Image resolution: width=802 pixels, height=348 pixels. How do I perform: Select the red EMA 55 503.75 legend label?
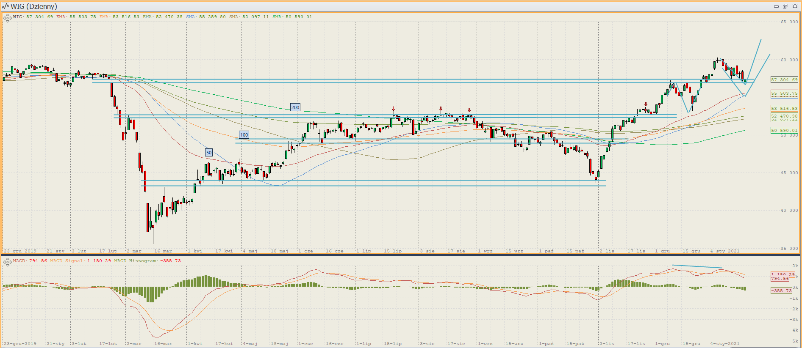[76, 17]
